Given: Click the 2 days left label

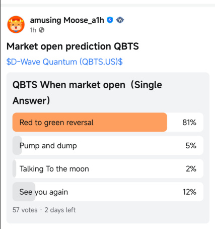Looking at the screenshot, I should (60, 210).
